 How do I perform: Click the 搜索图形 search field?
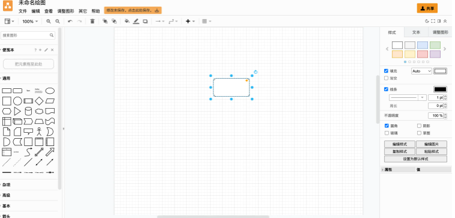click(x=28, y=35)
